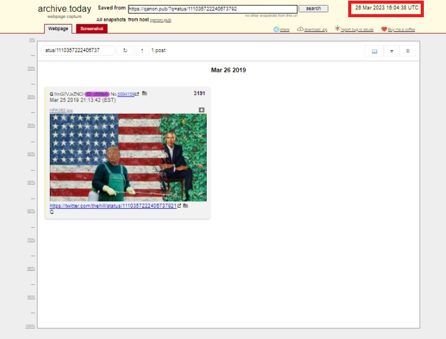Jump to the 90% page marker

(31, 297)
